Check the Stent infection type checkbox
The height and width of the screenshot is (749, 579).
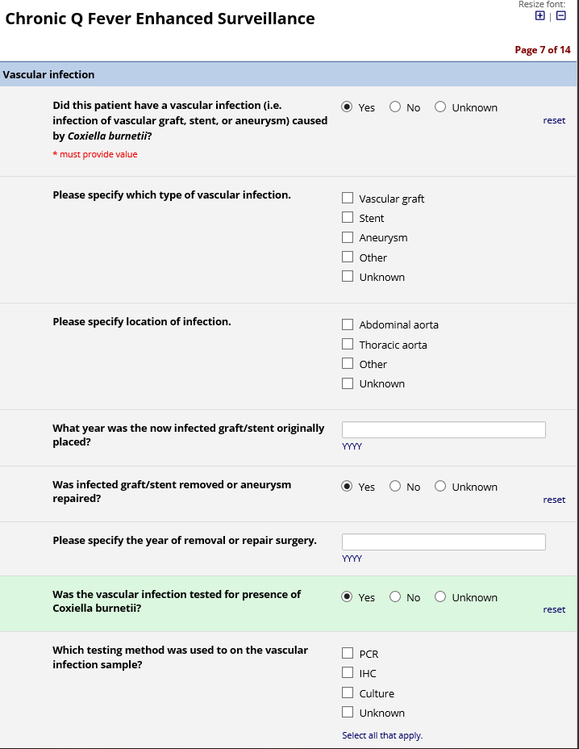[348, 217]
